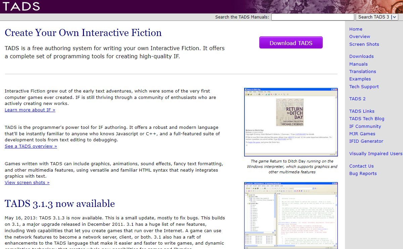The image size is (403, 249).
Task: Open the Return to Ditch Day screenshot thumbnail
Action: pos(291,122)
